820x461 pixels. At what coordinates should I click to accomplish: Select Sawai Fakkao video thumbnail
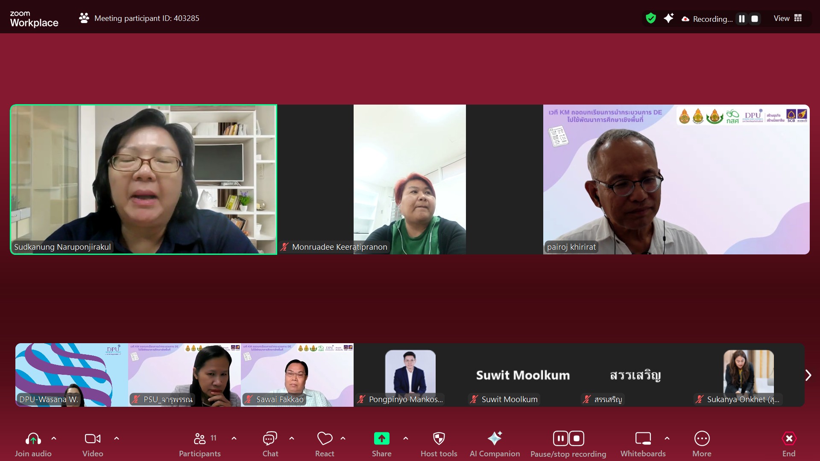pyautogui.click(x=297, y=375)
